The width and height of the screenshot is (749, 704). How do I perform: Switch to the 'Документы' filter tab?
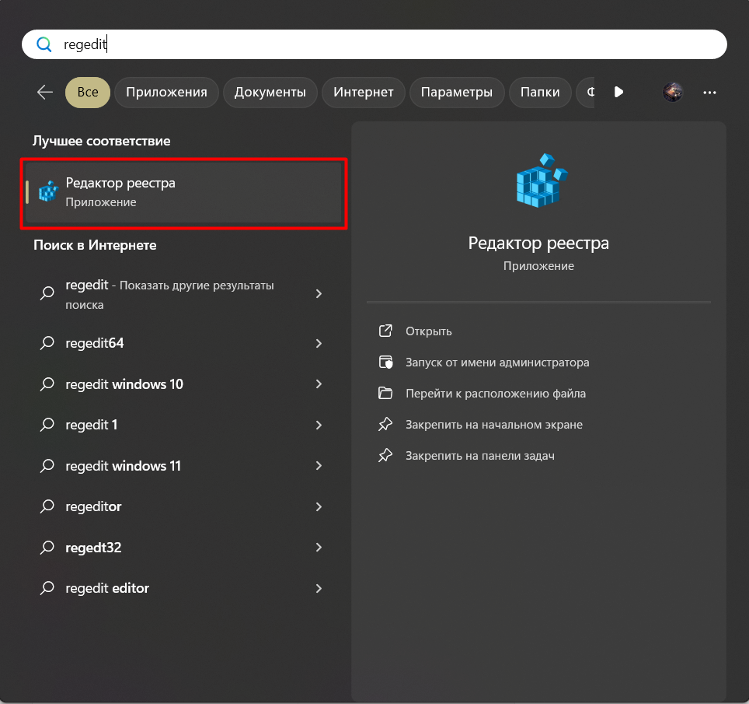(x=270, y=92)
